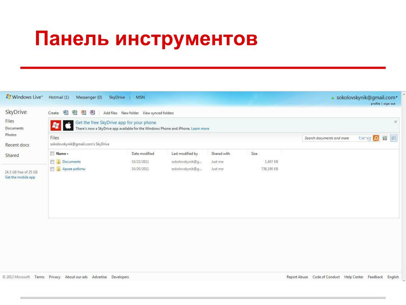Click the 24.3 GB free of 25 GB text
This screenshot has height=305, width=406.
pos(21,172)
